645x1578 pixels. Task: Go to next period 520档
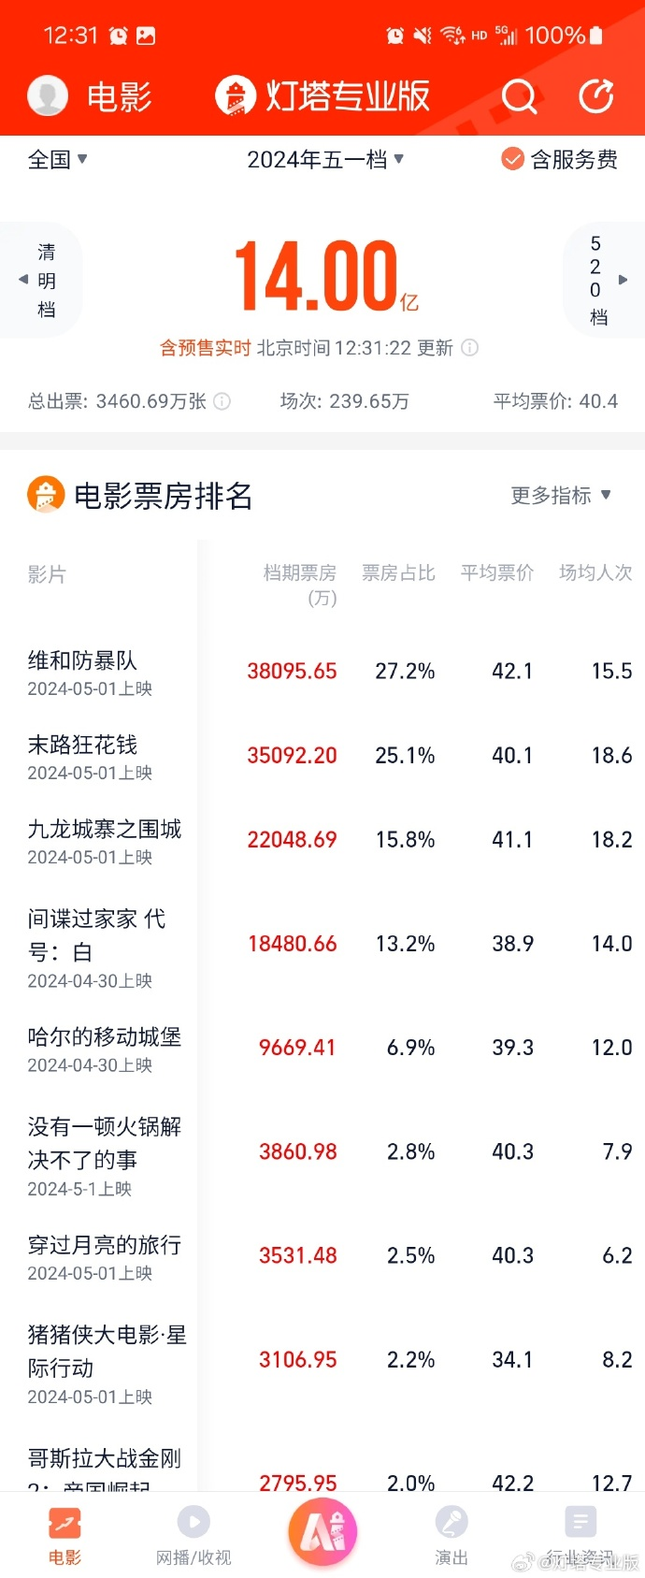point(604,280)
